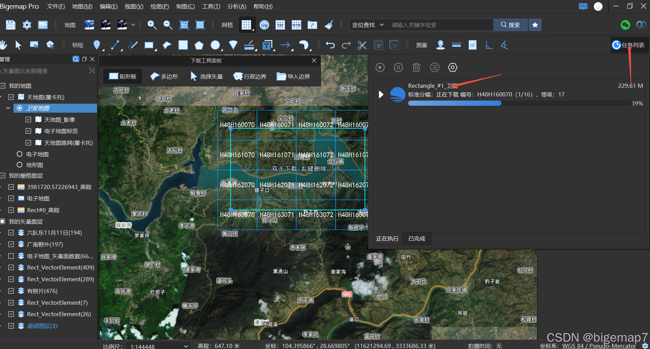Click the area measure icon

click(x=472, y=45)
